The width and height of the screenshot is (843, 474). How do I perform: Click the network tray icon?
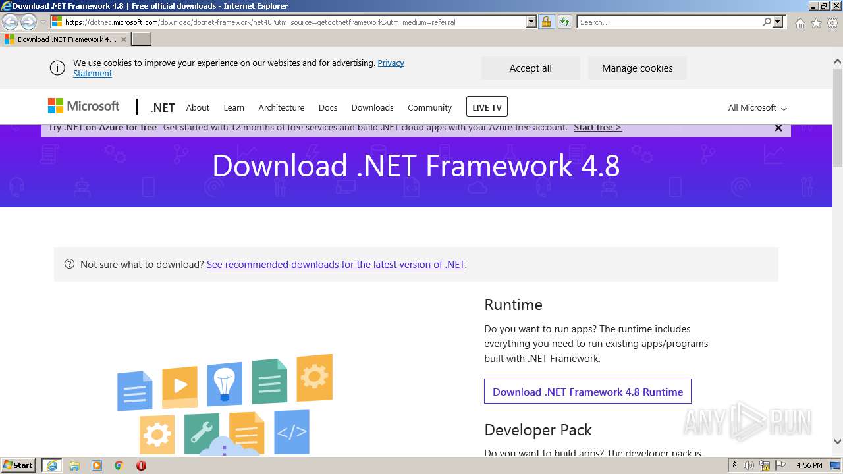point(765,465)
